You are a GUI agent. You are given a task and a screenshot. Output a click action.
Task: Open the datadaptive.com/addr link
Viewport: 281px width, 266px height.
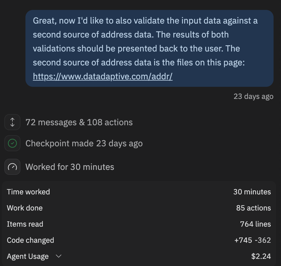103,76
